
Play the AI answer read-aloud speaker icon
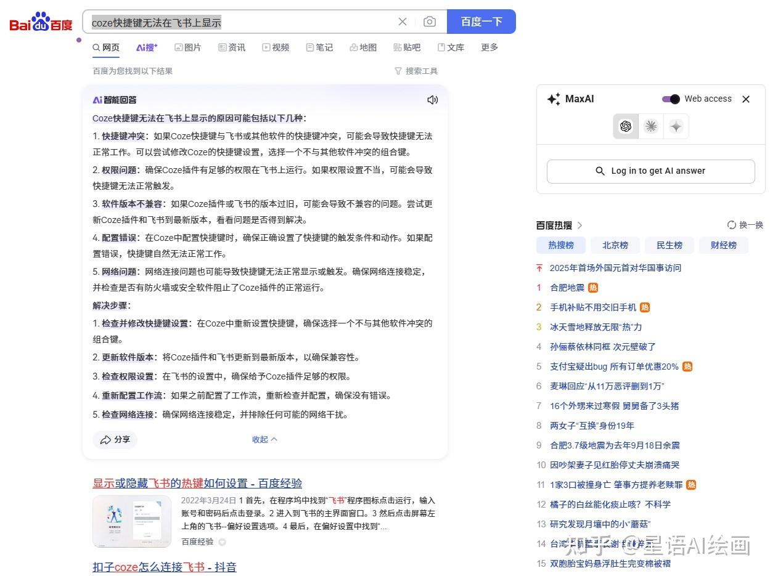point(432,100)
